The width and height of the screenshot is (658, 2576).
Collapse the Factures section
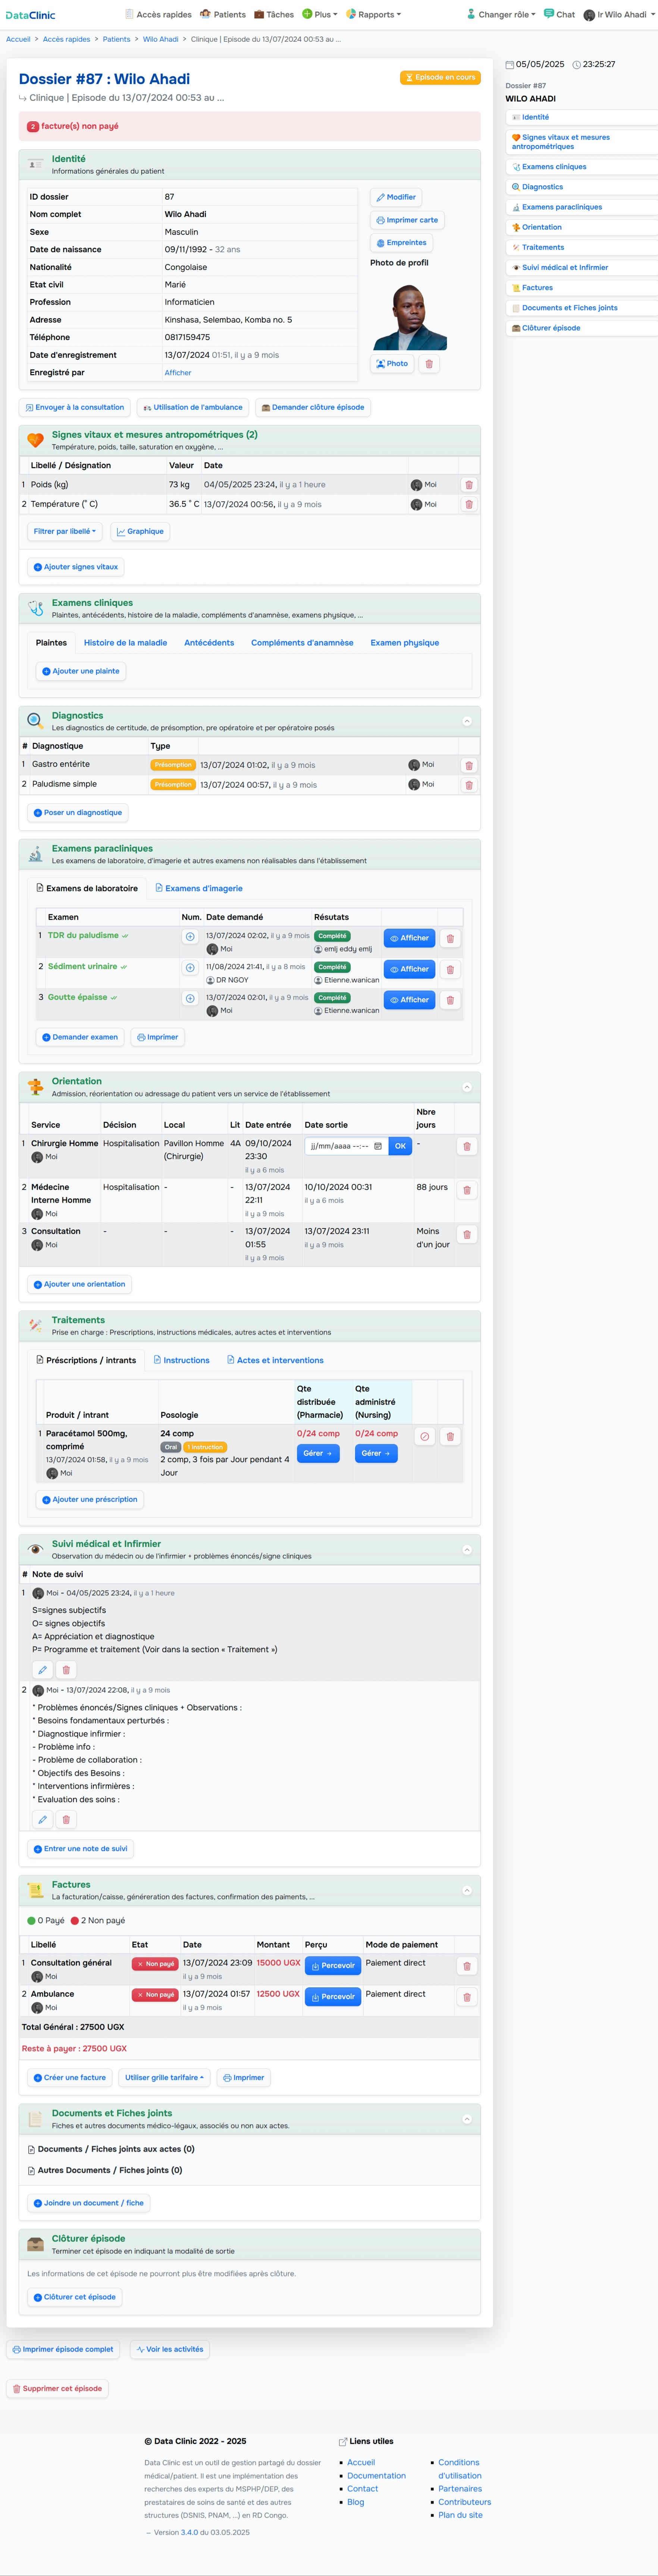point(467,1890)
